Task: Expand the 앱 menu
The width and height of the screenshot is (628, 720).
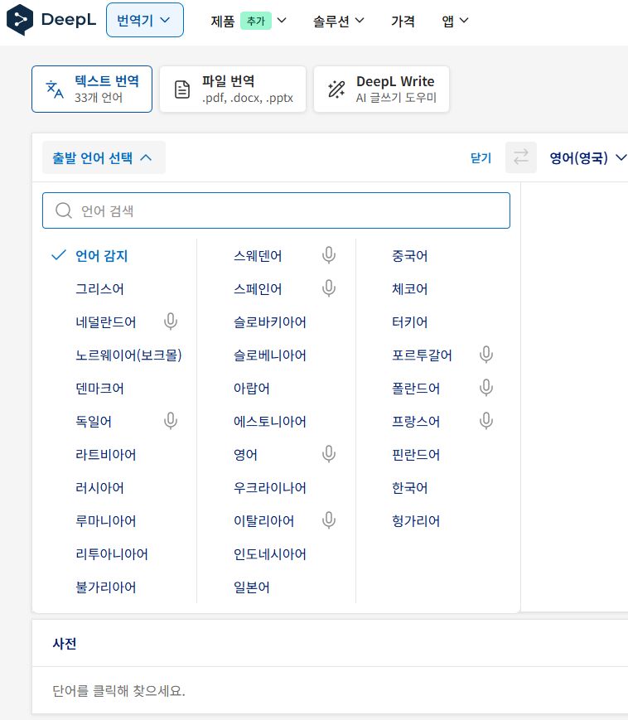Action: (x=455, y=21)
